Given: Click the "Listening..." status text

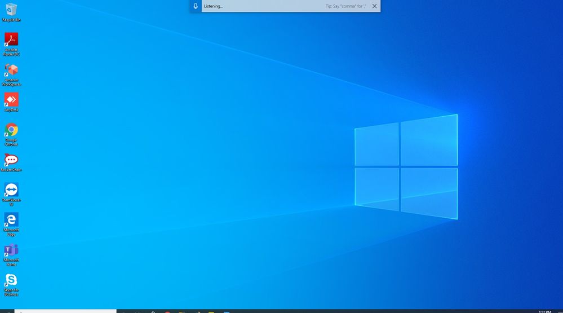Looking at the screenshot, I should (213, 6).
